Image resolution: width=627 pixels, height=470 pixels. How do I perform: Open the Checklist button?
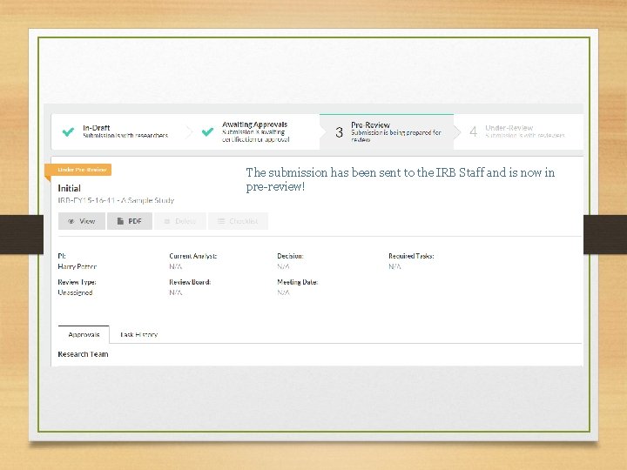238,221
